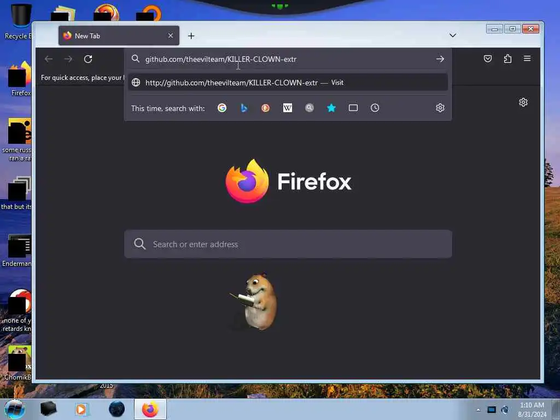Expand the List all tabs chevron
Image resolution: width=560 pixels, height=420 pixels.
pos(452,36)
